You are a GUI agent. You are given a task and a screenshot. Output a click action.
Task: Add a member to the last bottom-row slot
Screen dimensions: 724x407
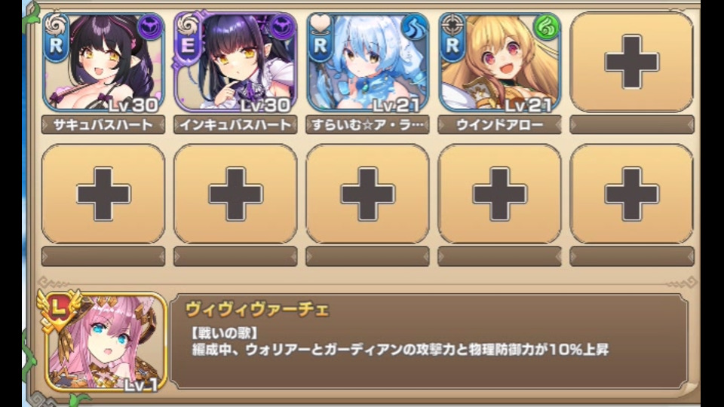click(x=632, y=194)
